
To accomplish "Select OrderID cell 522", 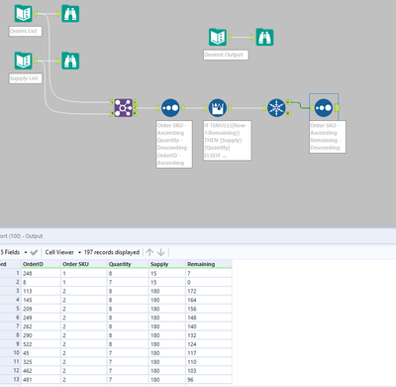I will (x=41, y=344).
